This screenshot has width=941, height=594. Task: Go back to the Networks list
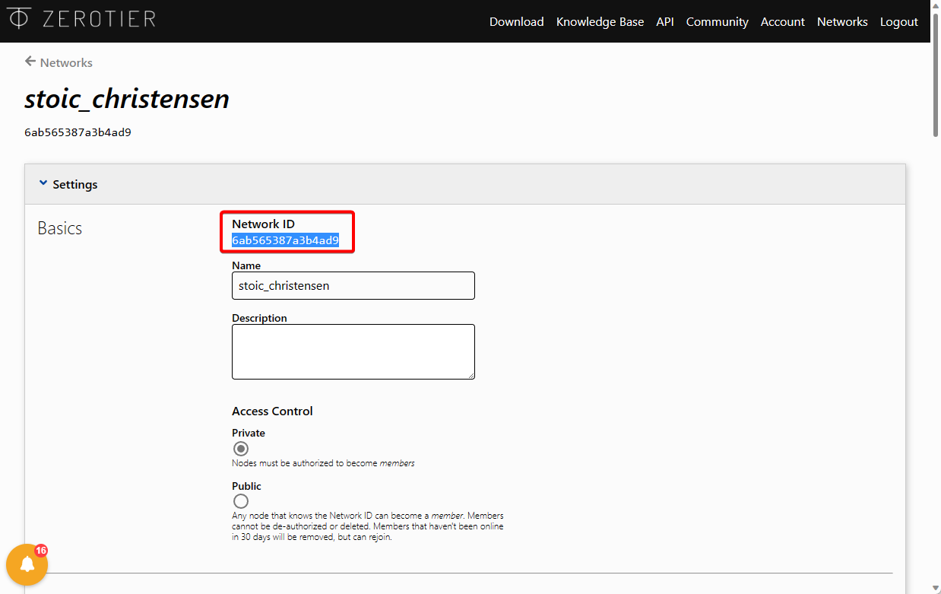pyautogui.click(x=66, y=62)
